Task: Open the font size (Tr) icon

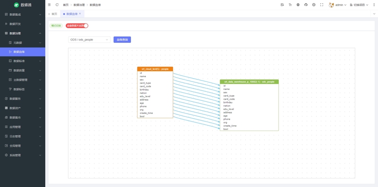Action: point(290,5)
